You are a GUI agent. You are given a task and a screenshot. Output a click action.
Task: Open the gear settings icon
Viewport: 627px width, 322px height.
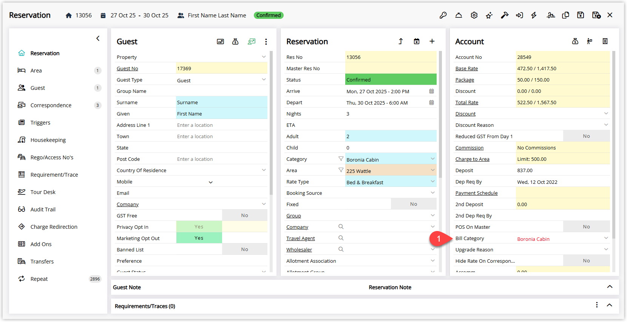474,15
